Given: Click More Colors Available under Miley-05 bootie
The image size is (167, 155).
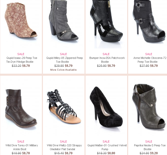Looking at the screenshot, I should click(x=63, y=70).
